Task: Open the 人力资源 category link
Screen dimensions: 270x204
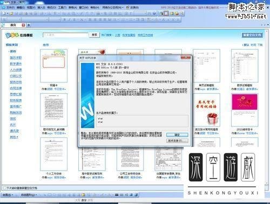Action: (x=16, y=70)
